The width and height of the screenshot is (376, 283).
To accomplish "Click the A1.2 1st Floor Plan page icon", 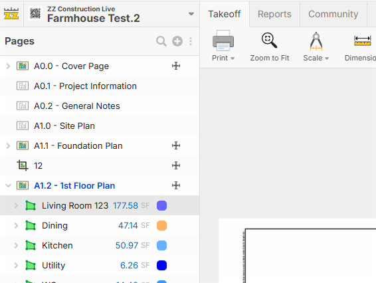I will tap(23, 185).
